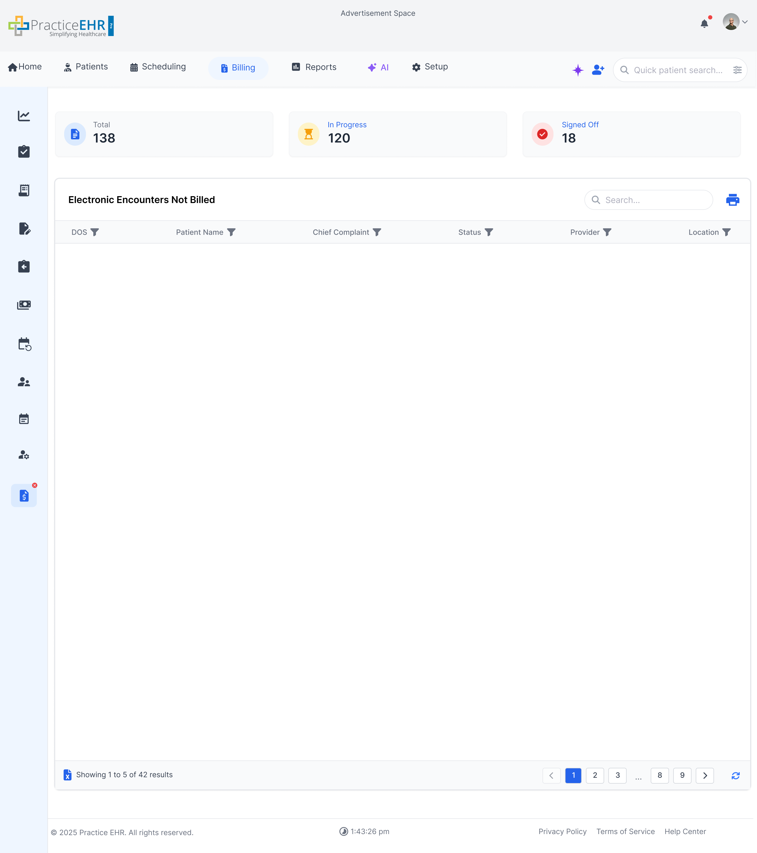Click the cash payments sidebar icon

click(24, 305)
